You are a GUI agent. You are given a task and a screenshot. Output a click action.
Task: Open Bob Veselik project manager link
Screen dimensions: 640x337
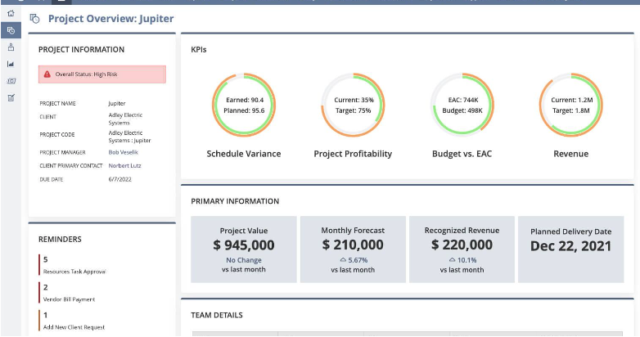click(124, 152)
